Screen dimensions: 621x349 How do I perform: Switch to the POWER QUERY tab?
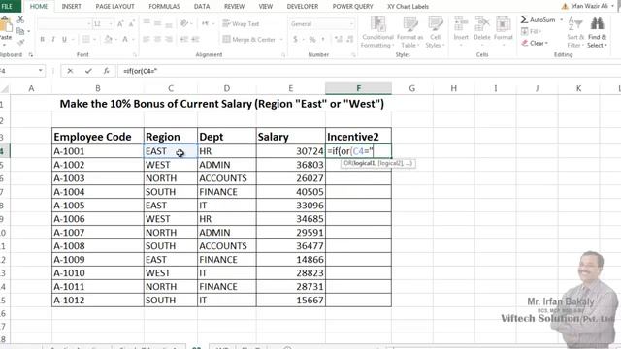pyautogui.click(x=352, y=7)
